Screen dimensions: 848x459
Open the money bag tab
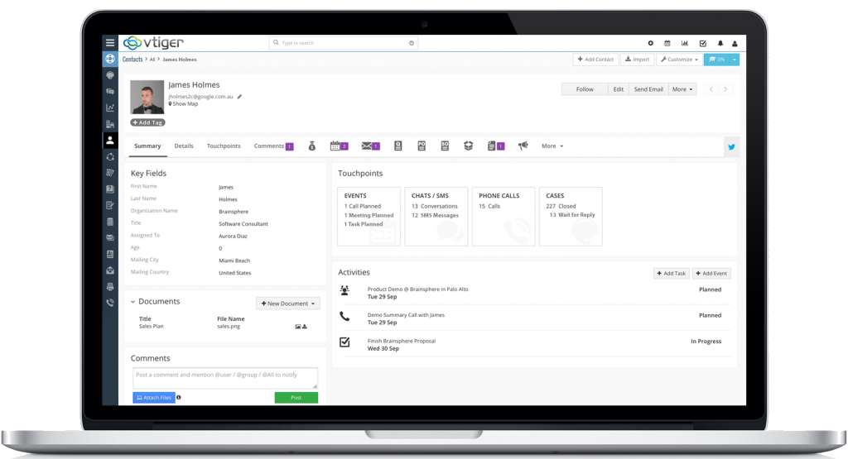[x=312, y=146]
